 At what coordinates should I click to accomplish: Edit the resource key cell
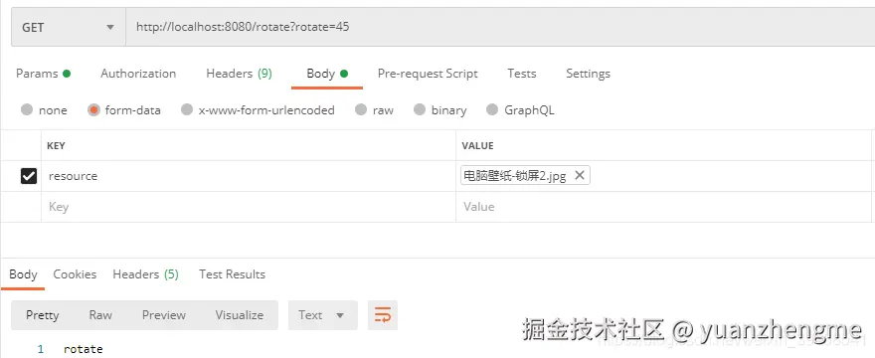click(x=249, y=176)
